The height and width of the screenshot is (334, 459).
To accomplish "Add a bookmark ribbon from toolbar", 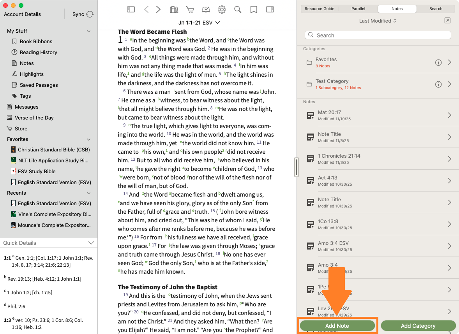I will (x=254, y=9).
